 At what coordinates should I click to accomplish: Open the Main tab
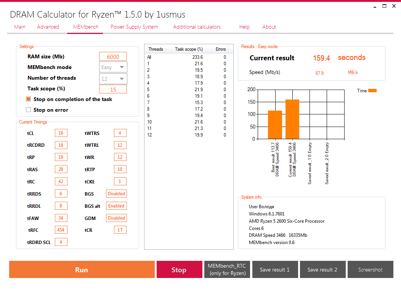click(20, 27)
